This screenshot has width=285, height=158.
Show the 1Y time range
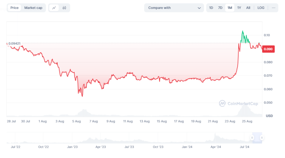coord(239,8)
